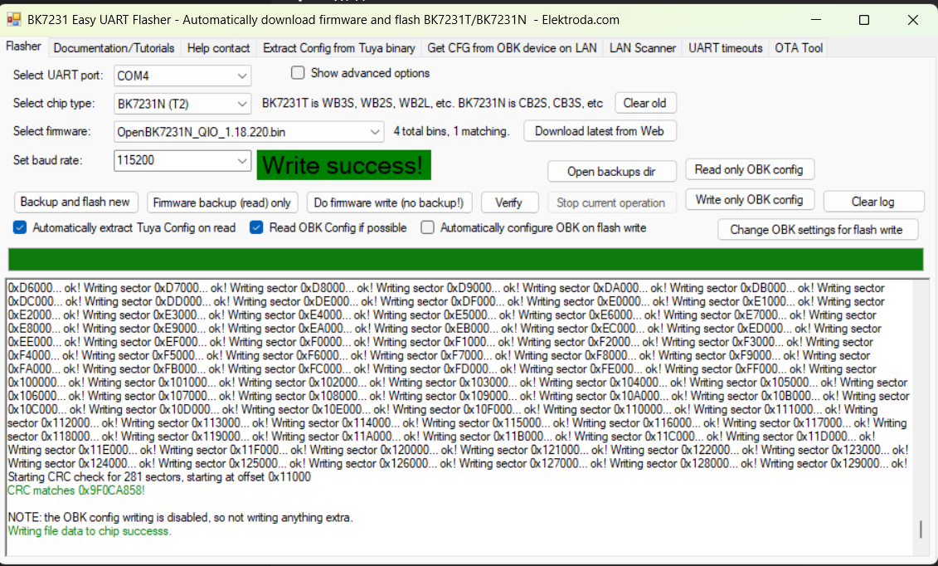
Task: Click Open backups dir button
Action: click(x=611, y=172)
